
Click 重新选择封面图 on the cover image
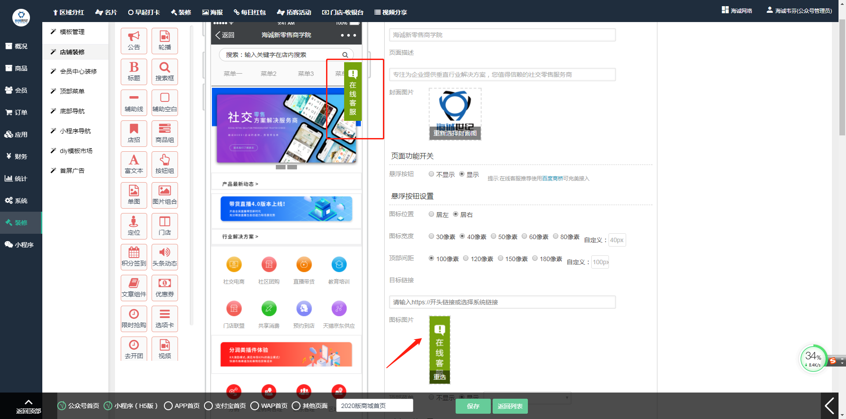455,133
